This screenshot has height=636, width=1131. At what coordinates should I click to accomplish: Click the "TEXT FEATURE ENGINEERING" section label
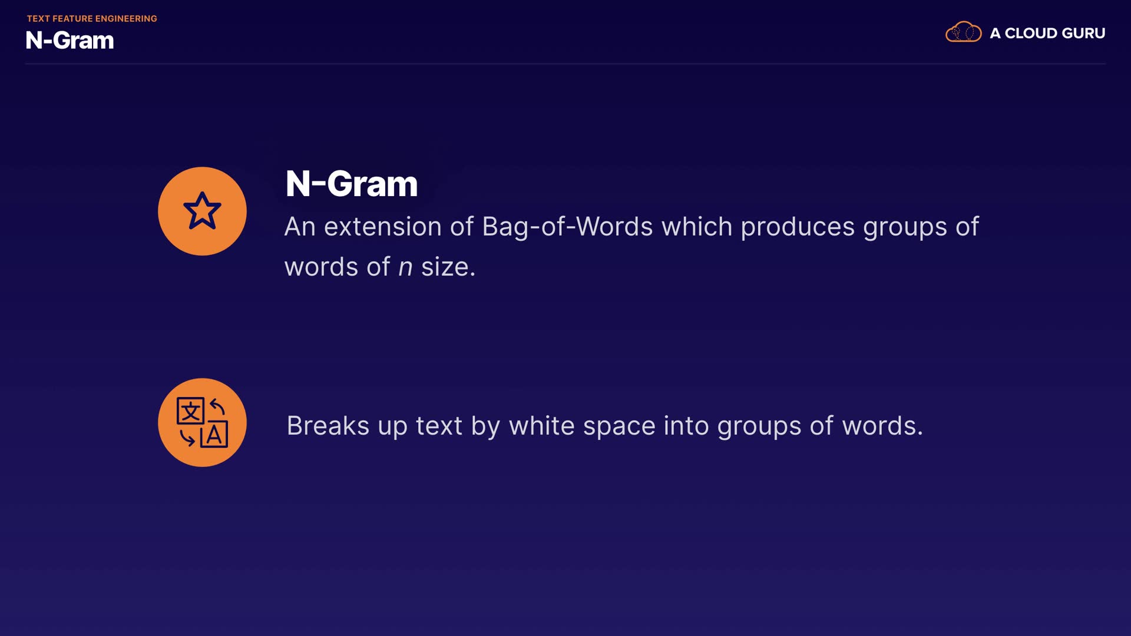[92, 19]
